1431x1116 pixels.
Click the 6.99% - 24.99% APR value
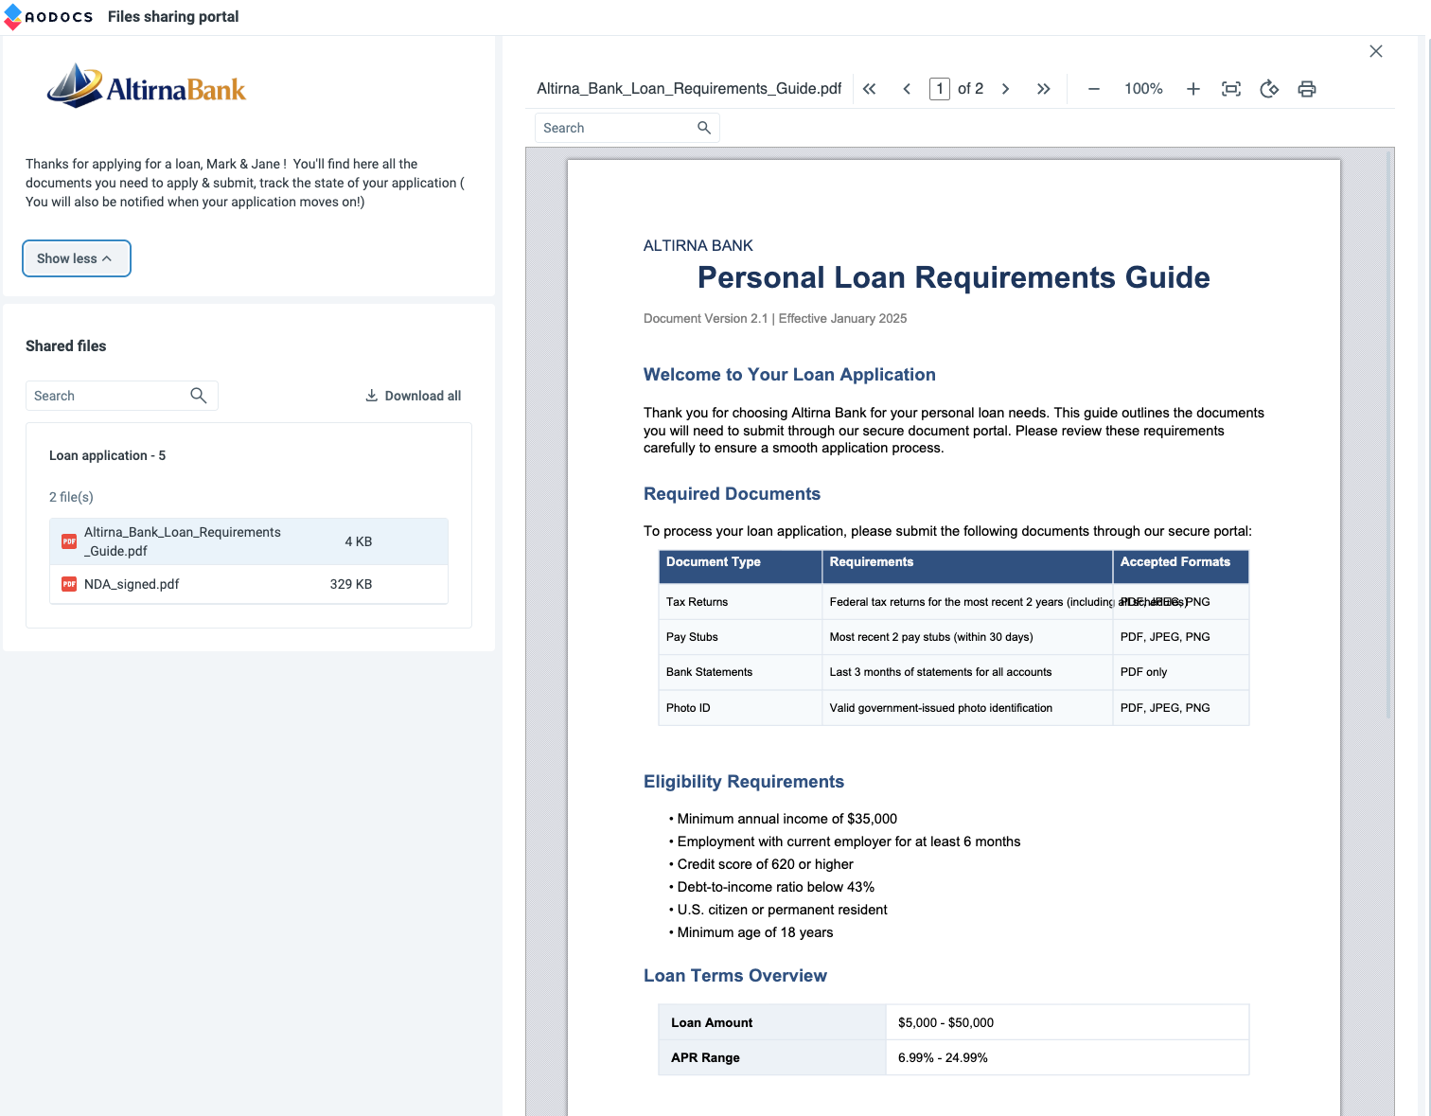tap(943, 1057)
